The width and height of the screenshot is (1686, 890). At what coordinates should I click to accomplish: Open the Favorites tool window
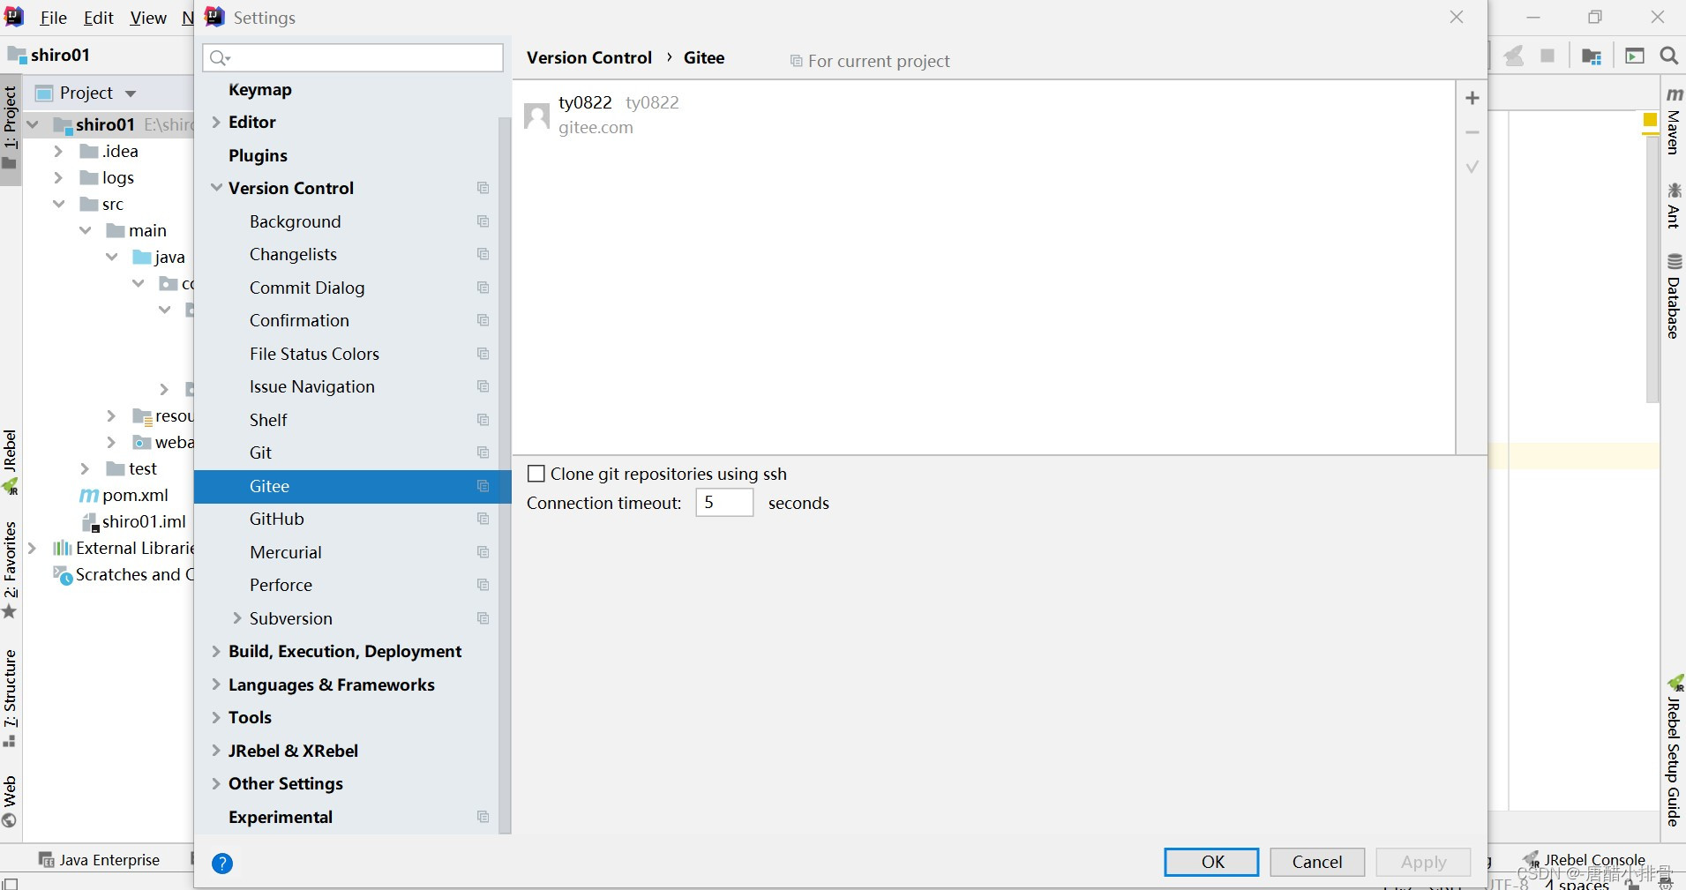[10, 571]
